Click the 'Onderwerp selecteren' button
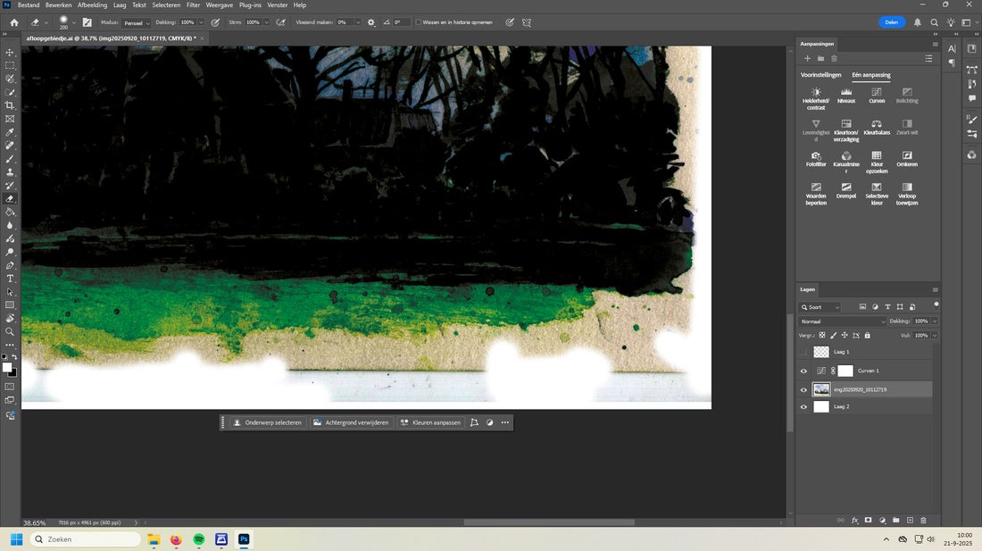 coord(267,422)
